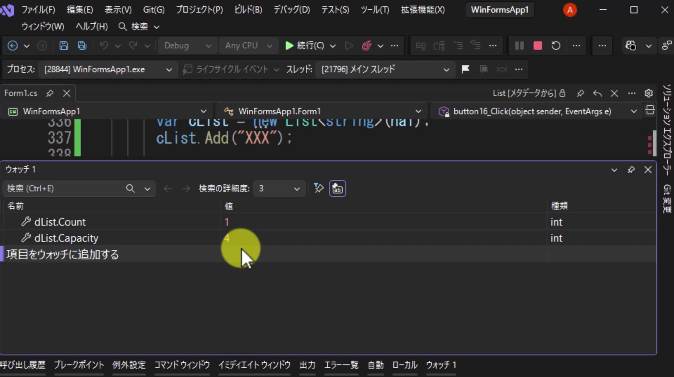Pin the Form1.cs tab

(x=50, y=93)
